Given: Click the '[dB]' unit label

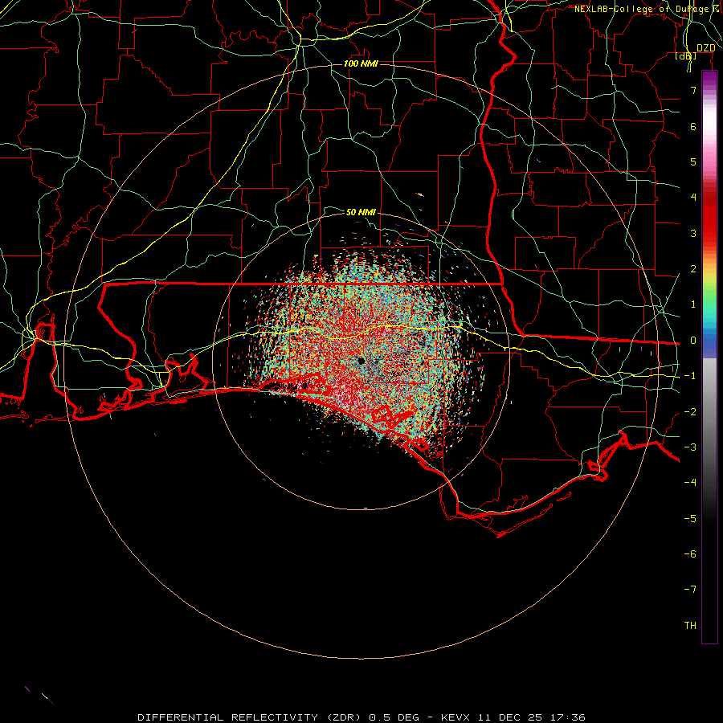Looking at the screenshot, I should pyautogui.click(x=686, y=56).
